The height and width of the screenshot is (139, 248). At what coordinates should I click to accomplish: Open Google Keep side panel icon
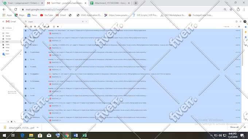point(245,32)
